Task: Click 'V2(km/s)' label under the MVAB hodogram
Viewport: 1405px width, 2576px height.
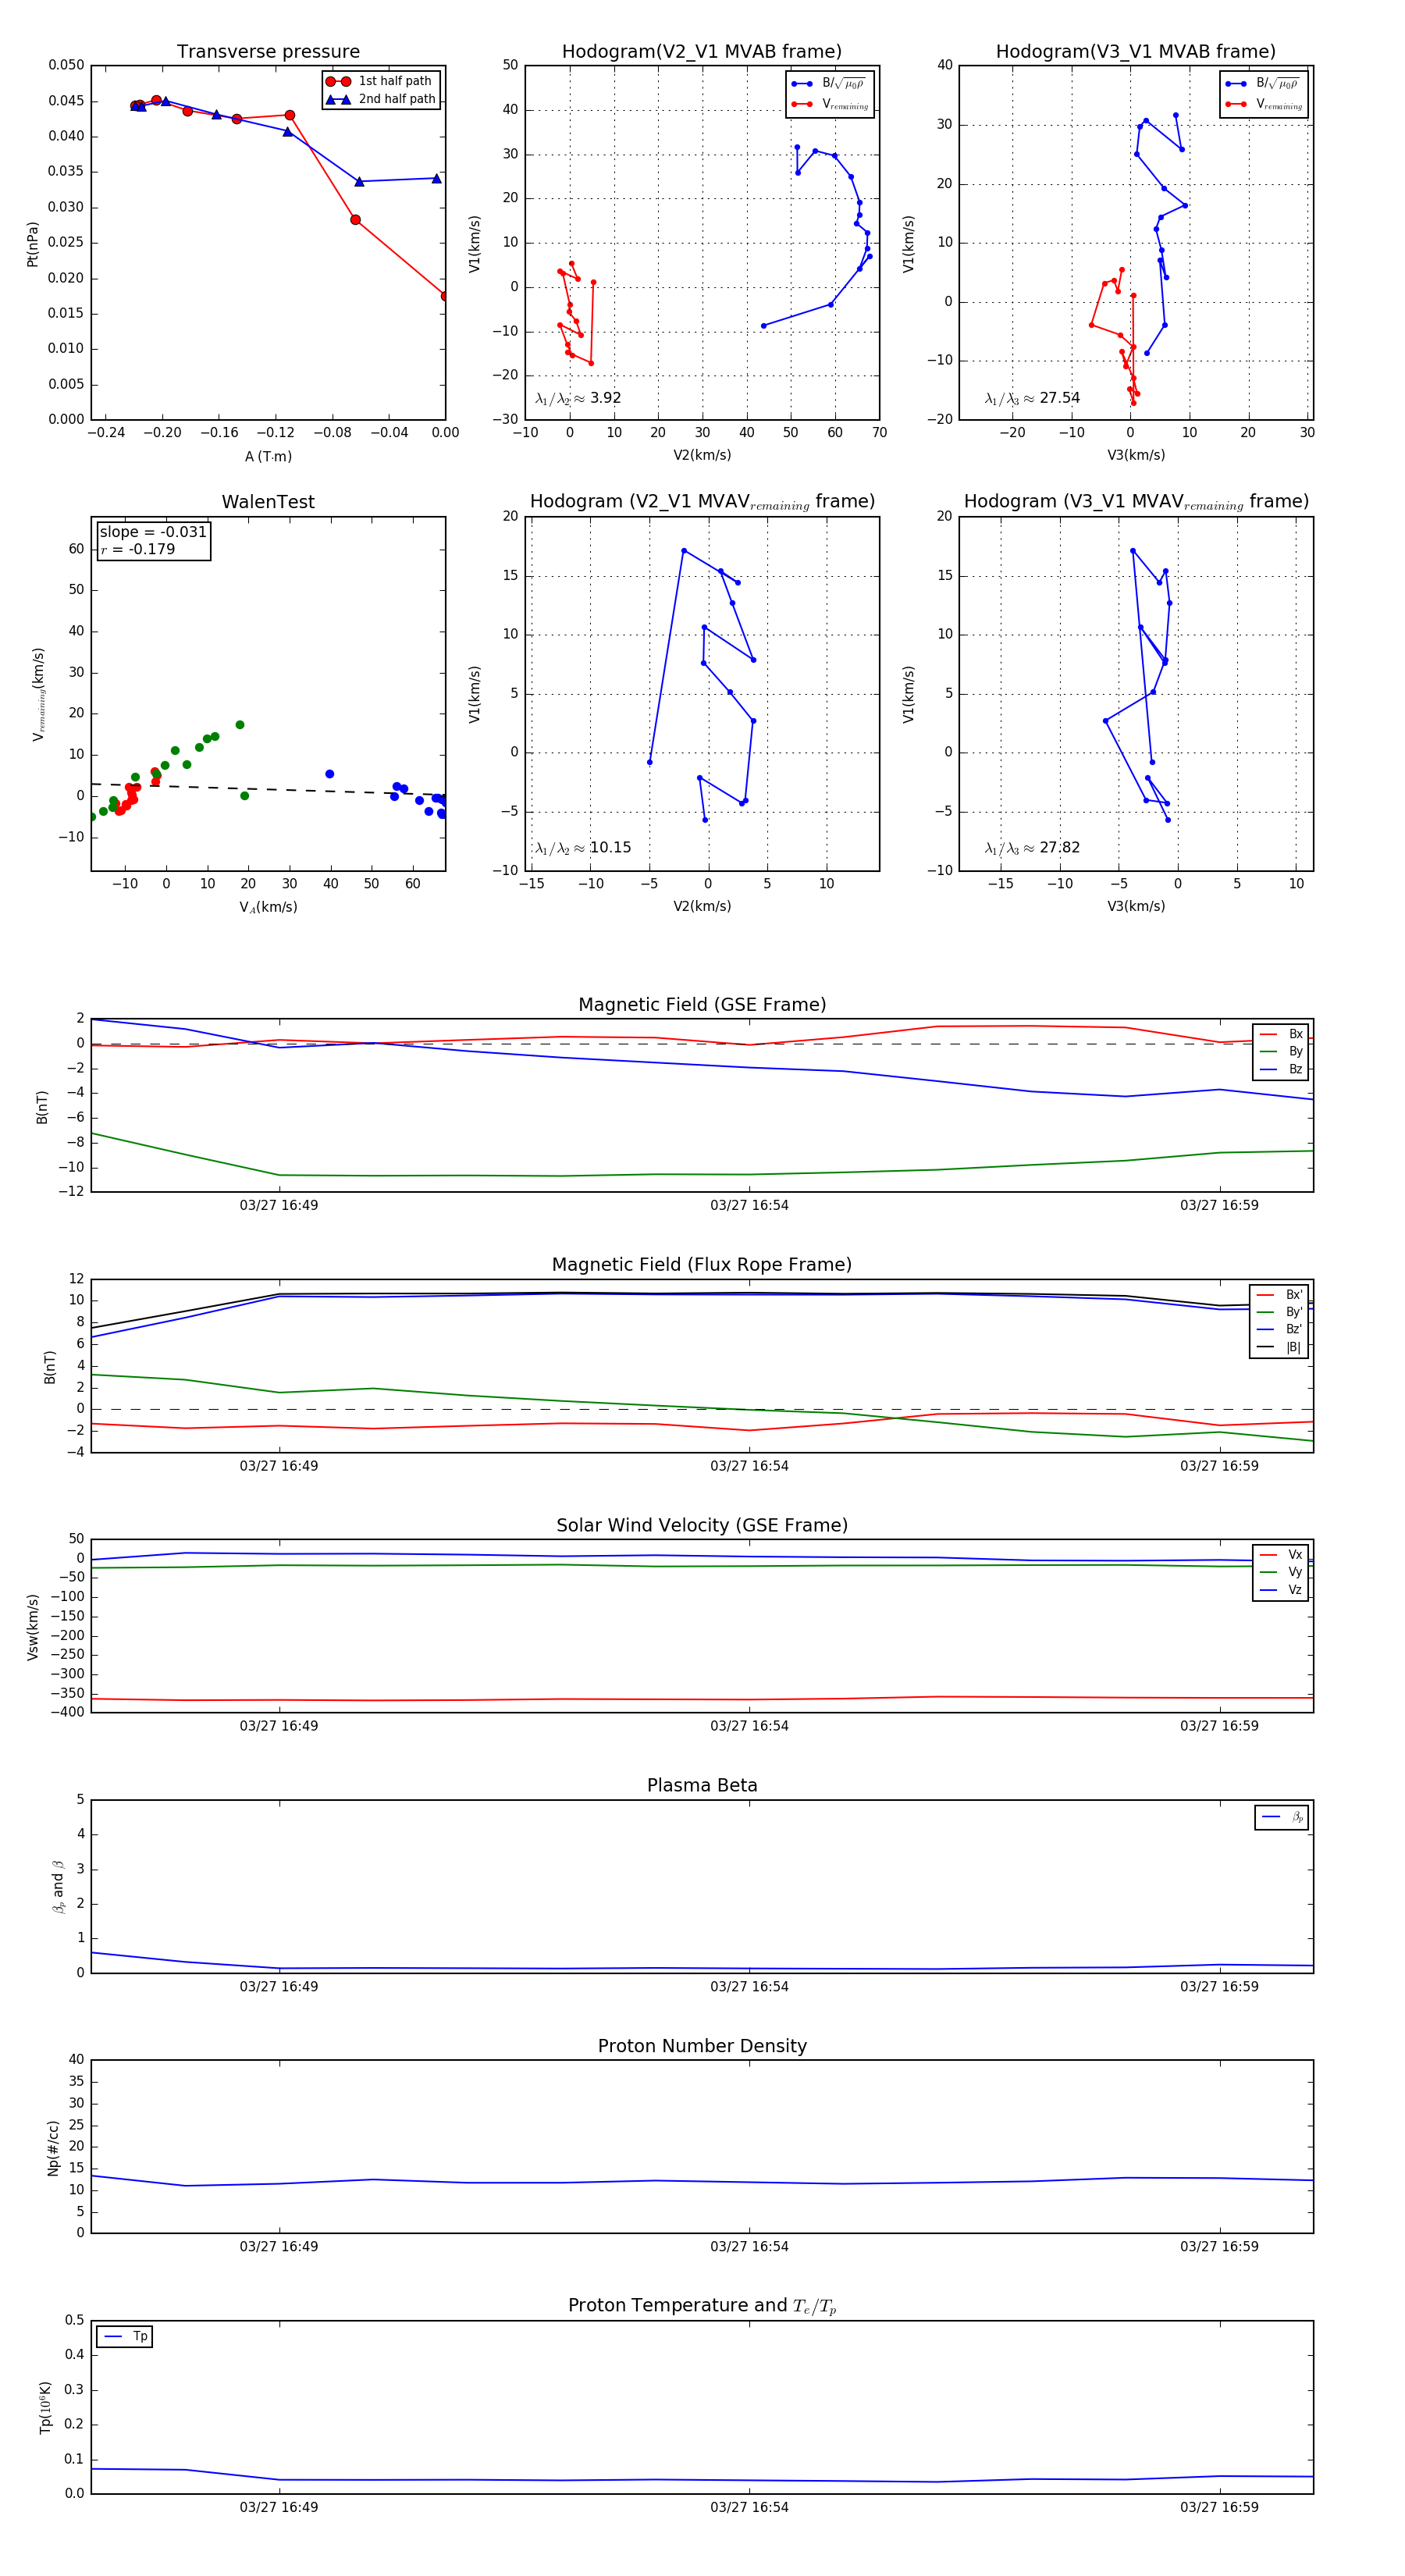Action: 702,455
